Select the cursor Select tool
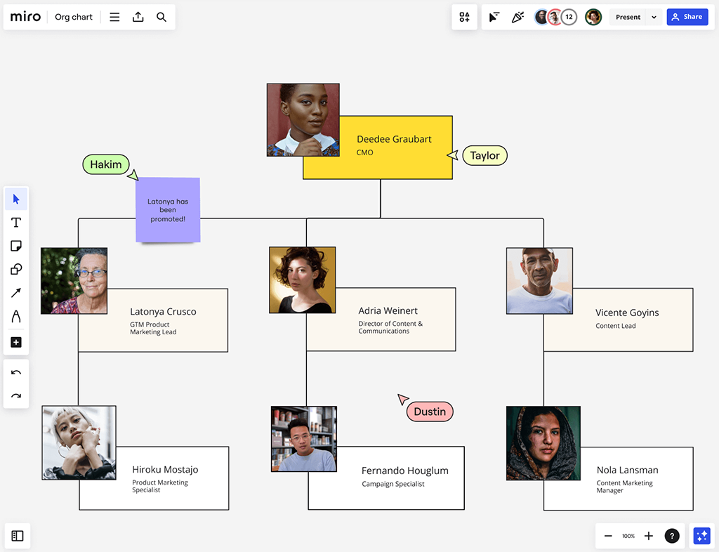The width and height of the screenshot is (719, 552). [x=16, y=199]
